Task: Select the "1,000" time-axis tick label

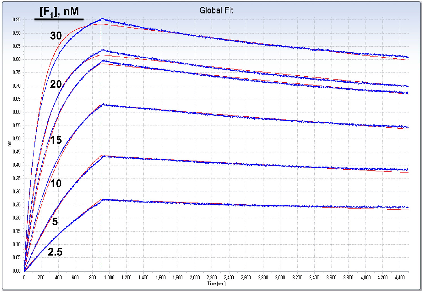Action: click(109, 277)
